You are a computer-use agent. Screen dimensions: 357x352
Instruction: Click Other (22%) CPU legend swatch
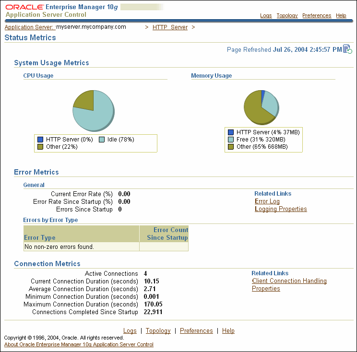[40, 147]
